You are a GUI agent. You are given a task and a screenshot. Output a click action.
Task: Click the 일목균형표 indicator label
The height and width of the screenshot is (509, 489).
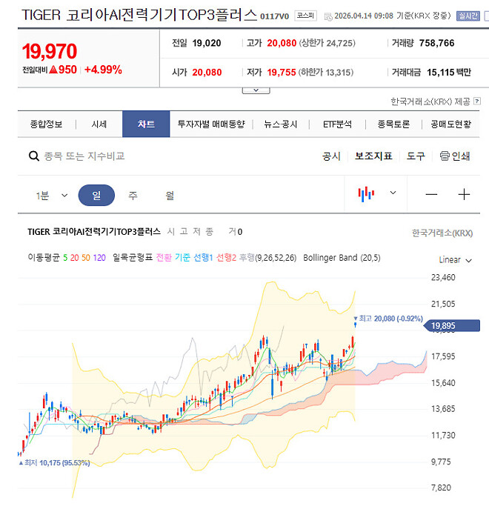[133, 257]
